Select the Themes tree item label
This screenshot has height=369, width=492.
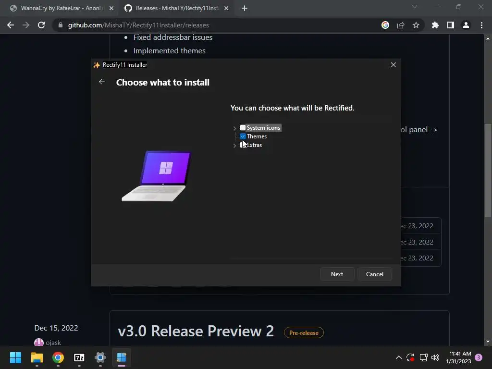click(x=257, y=136)
